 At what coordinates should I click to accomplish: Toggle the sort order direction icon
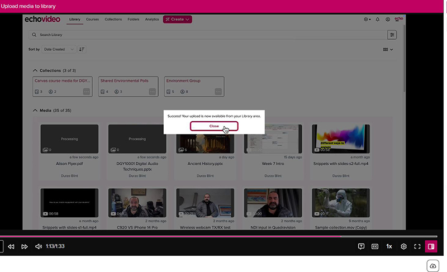click(x=82, y=49)
